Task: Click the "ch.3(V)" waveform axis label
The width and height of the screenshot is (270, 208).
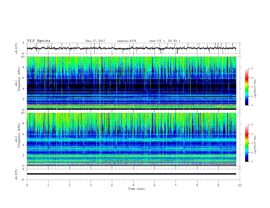Action: click(x=16, y=174)
